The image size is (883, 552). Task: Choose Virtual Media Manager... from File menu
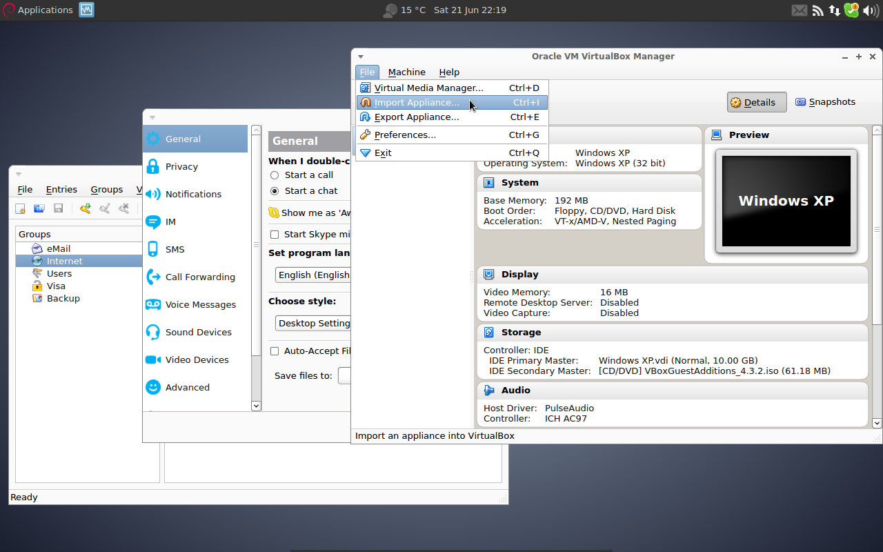(x=452, y=88)
